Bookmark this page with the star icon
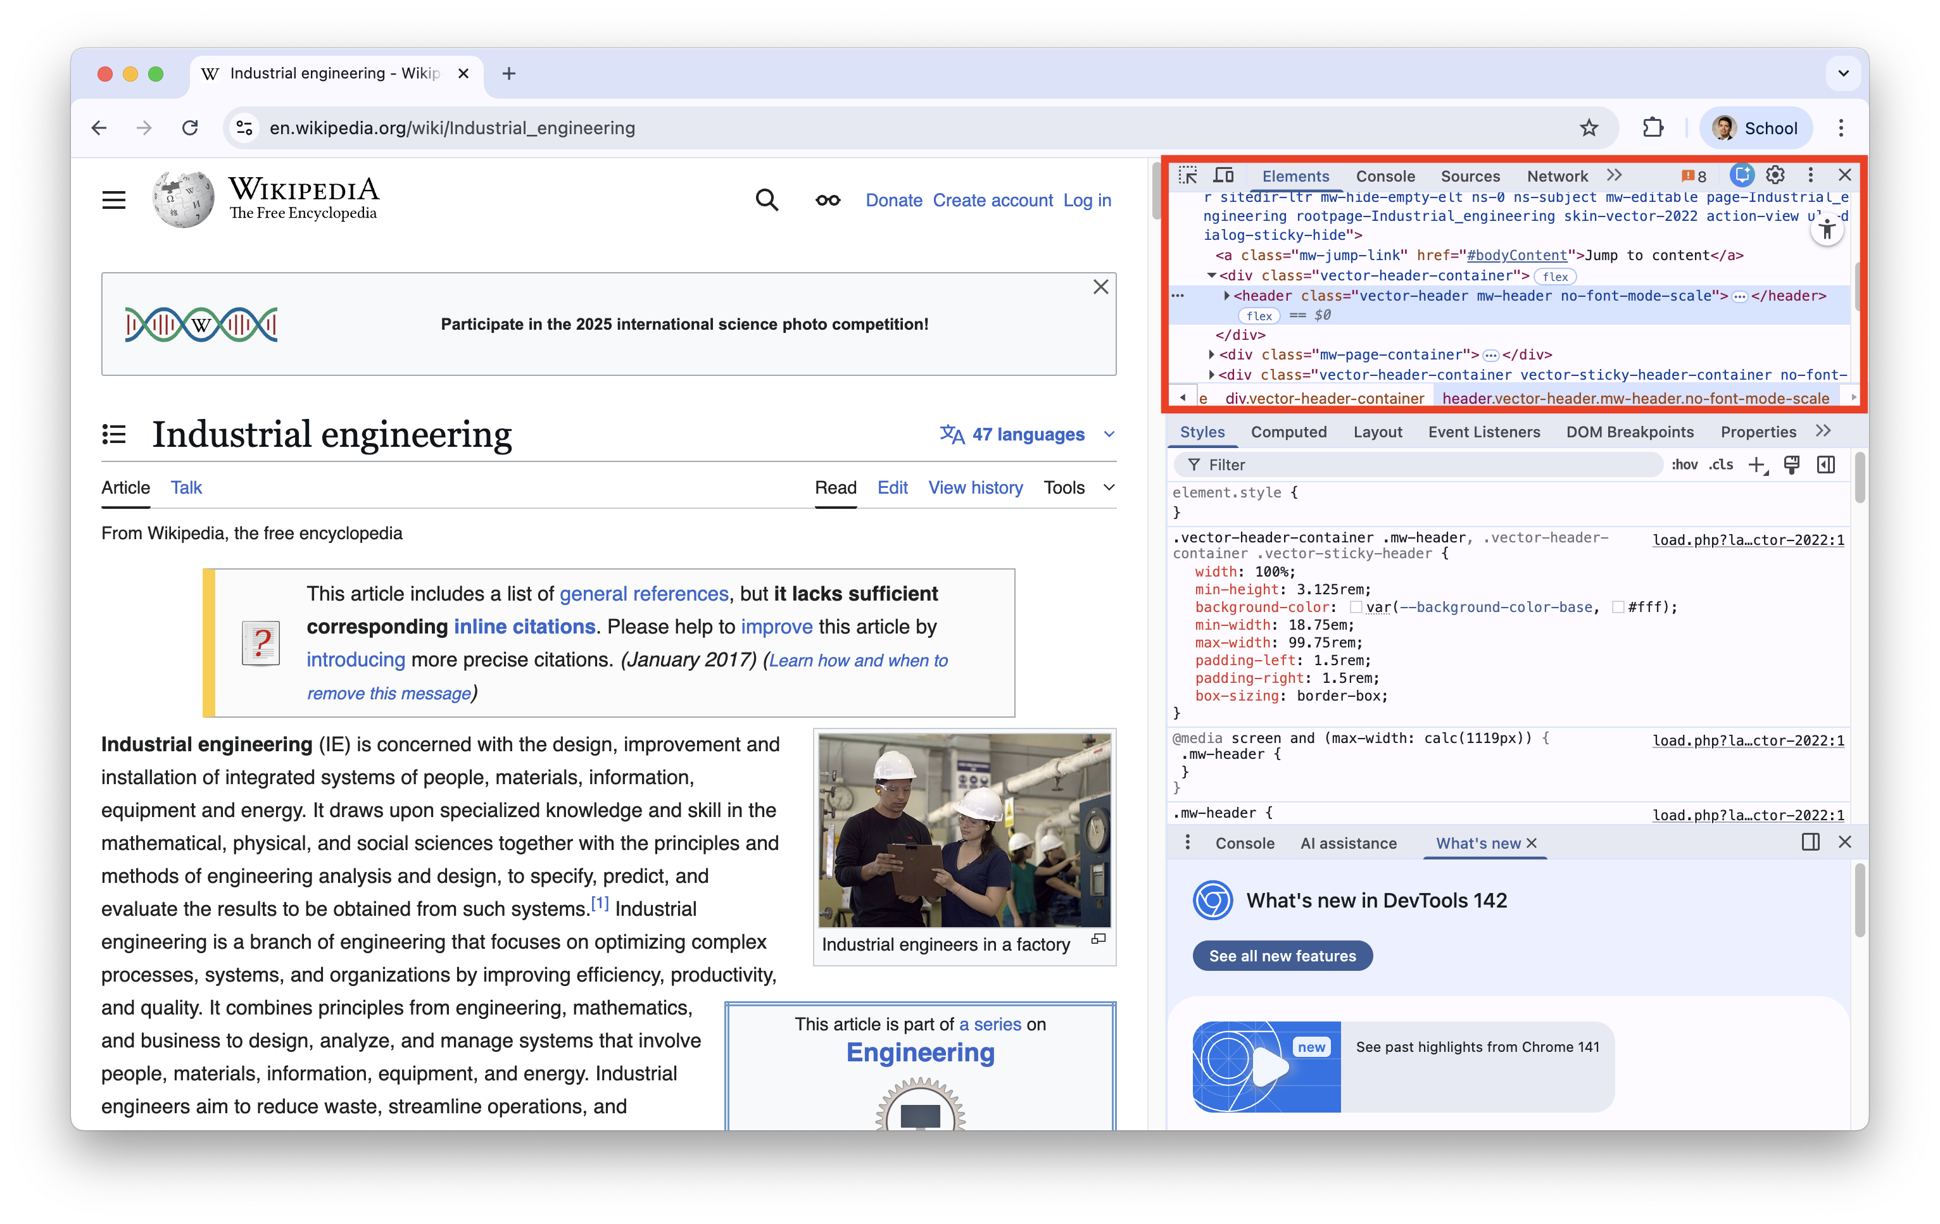The width and height of the screenshot is (1940, 1224). 1588,128
